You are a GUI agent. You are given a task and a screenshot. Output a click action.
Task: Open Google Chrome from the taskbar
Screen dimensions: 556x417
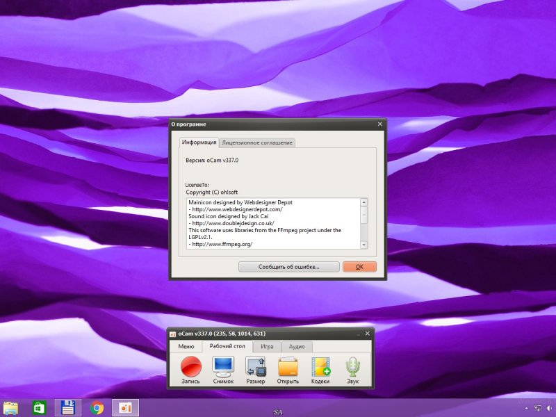click(97, 408)
